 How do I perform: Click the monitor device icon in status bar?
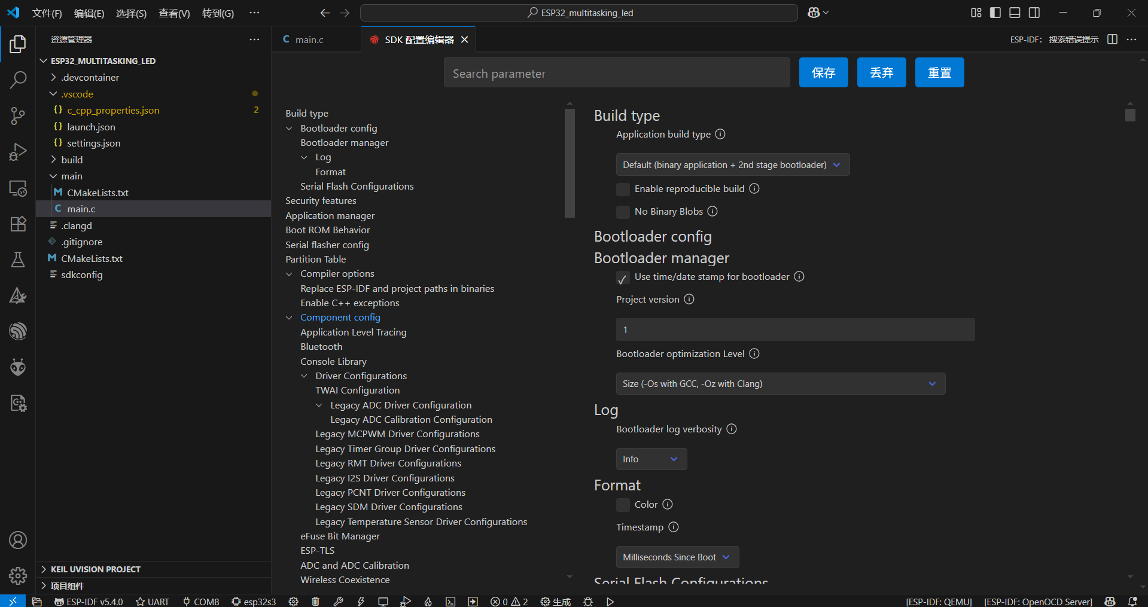[x=383, y=602]
